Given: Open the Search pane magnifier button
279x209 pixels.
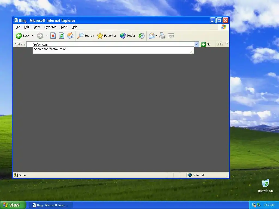Looking at the screenshot, I should (85, 36).
